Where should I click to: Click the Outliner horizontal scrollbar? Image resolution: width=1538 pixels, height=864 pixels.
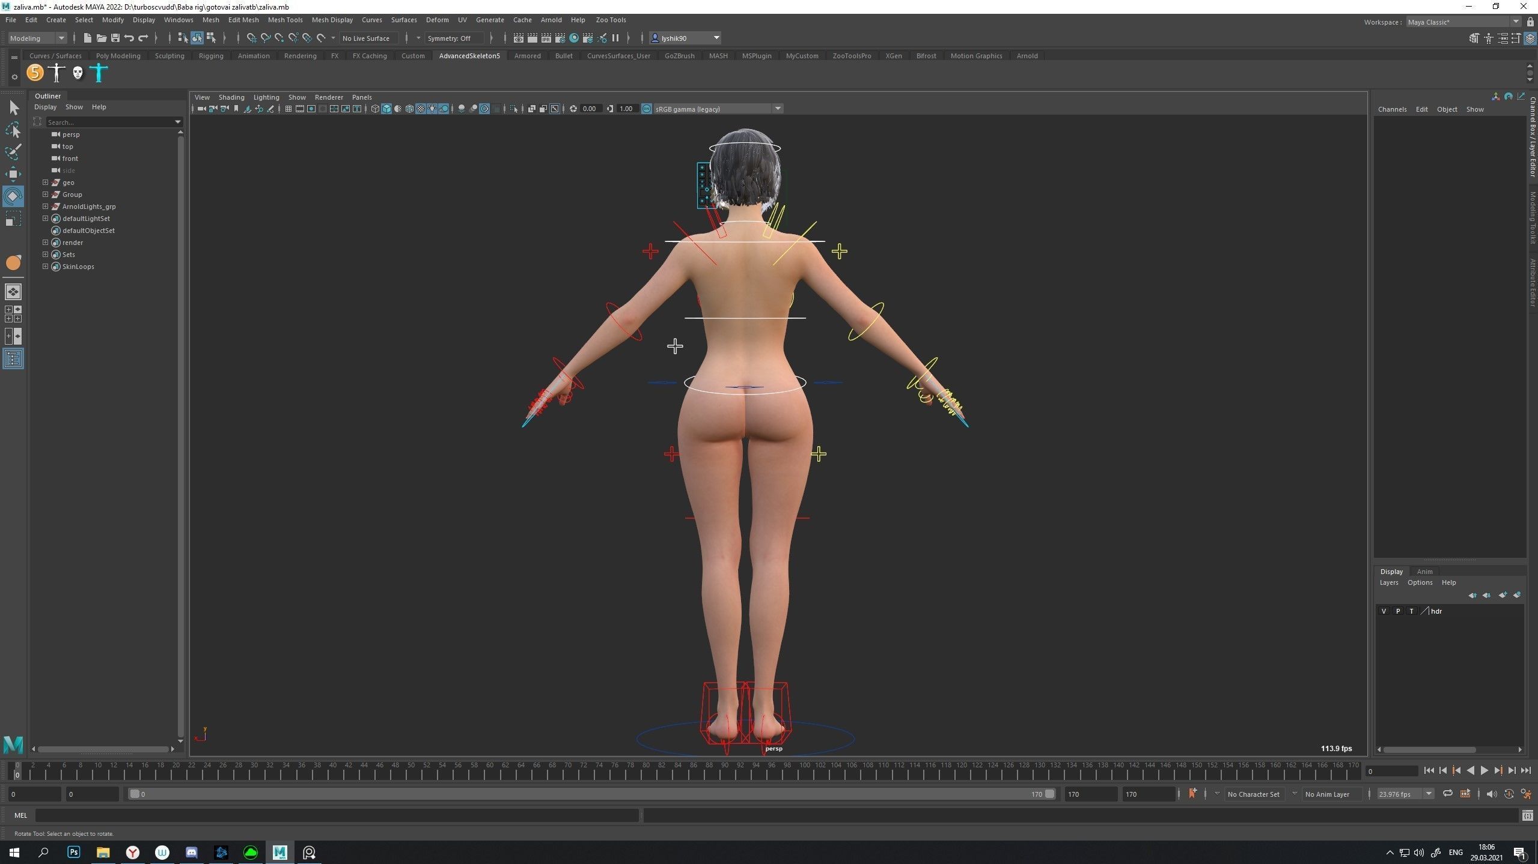(103, 749)
